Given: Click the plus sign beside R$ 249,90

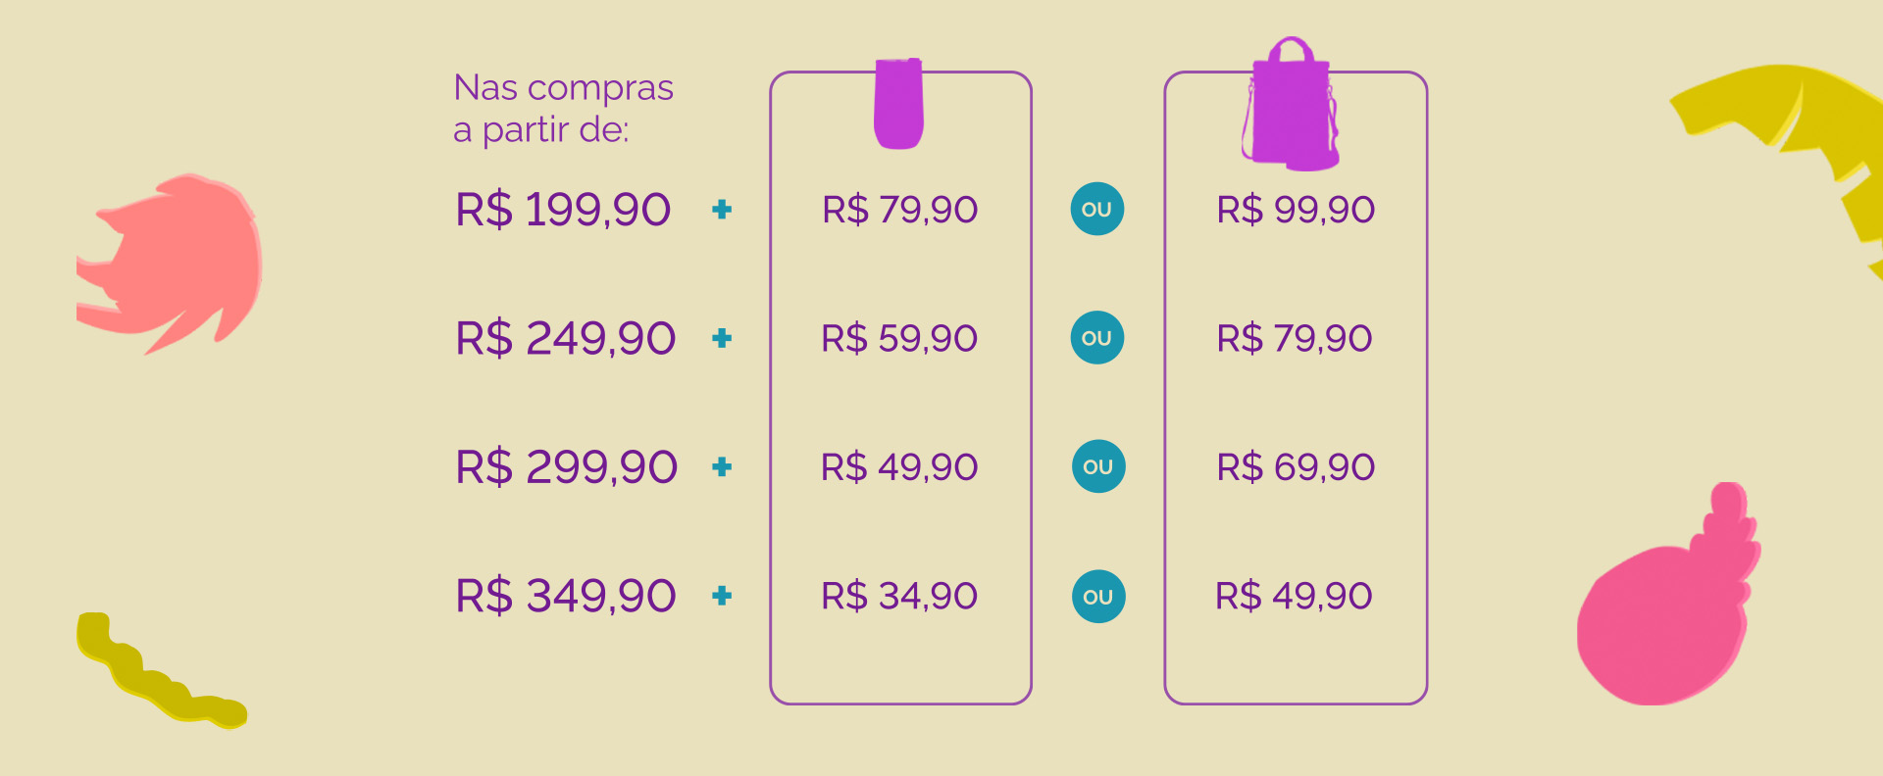Looking at the screenshot, I should [722, 338].
